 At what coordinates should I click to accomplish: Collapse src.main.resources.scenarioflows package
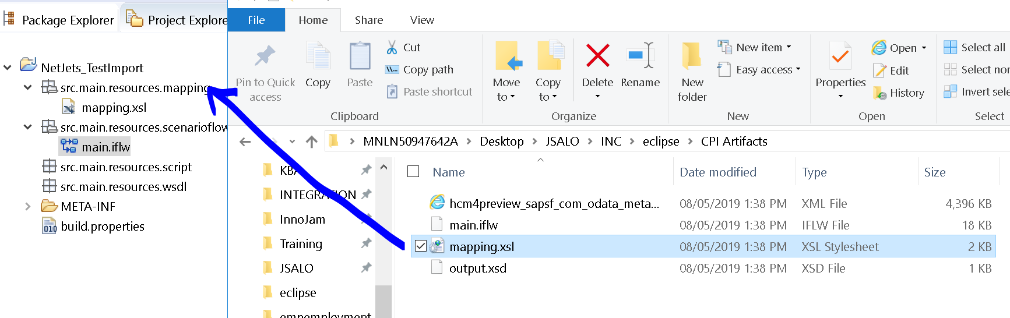(x=27, y=127)
